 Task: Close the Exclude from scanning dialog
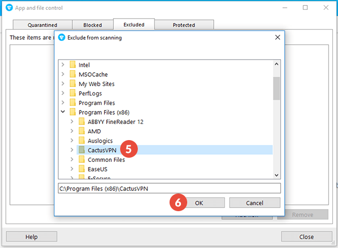[278, 37]
